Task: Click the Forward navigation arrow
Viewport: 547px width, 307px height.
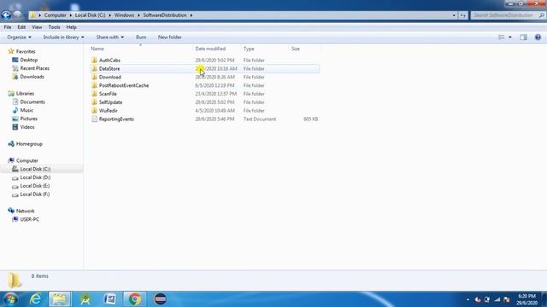Action: 17,15
